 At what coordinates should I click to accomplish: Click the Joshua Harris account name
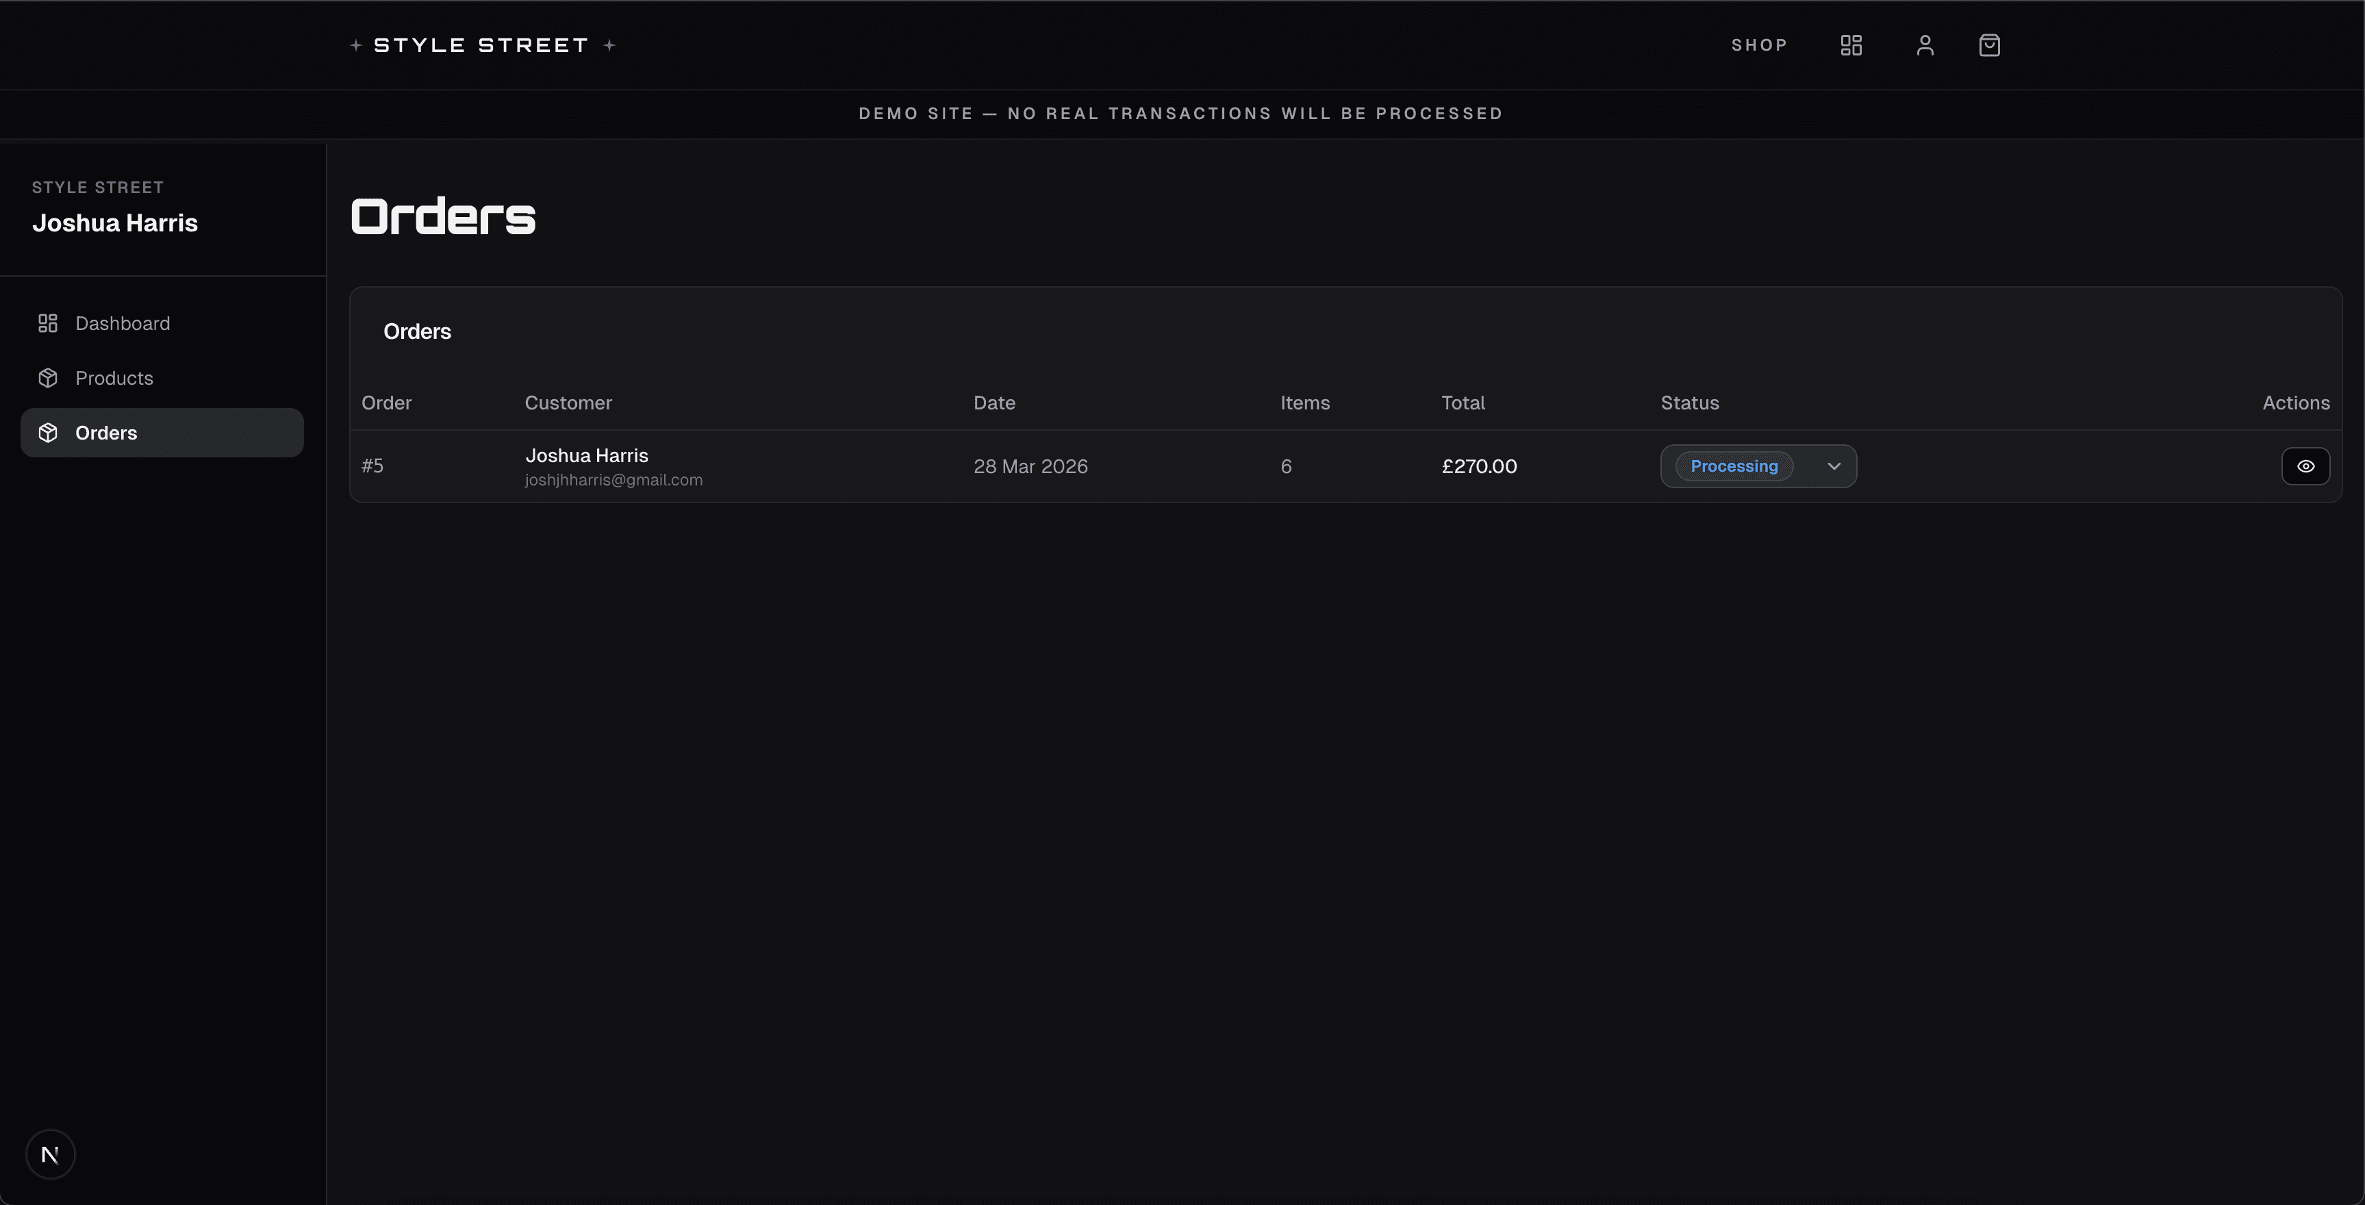[x=115, y=222]
